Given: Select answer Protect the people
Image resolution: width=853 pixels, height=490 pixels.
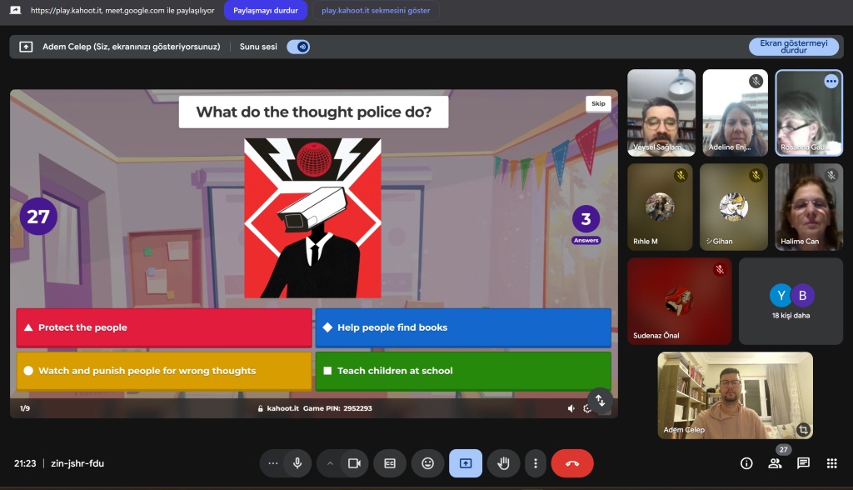Looking at the screenshot, I should pos(164,327).
